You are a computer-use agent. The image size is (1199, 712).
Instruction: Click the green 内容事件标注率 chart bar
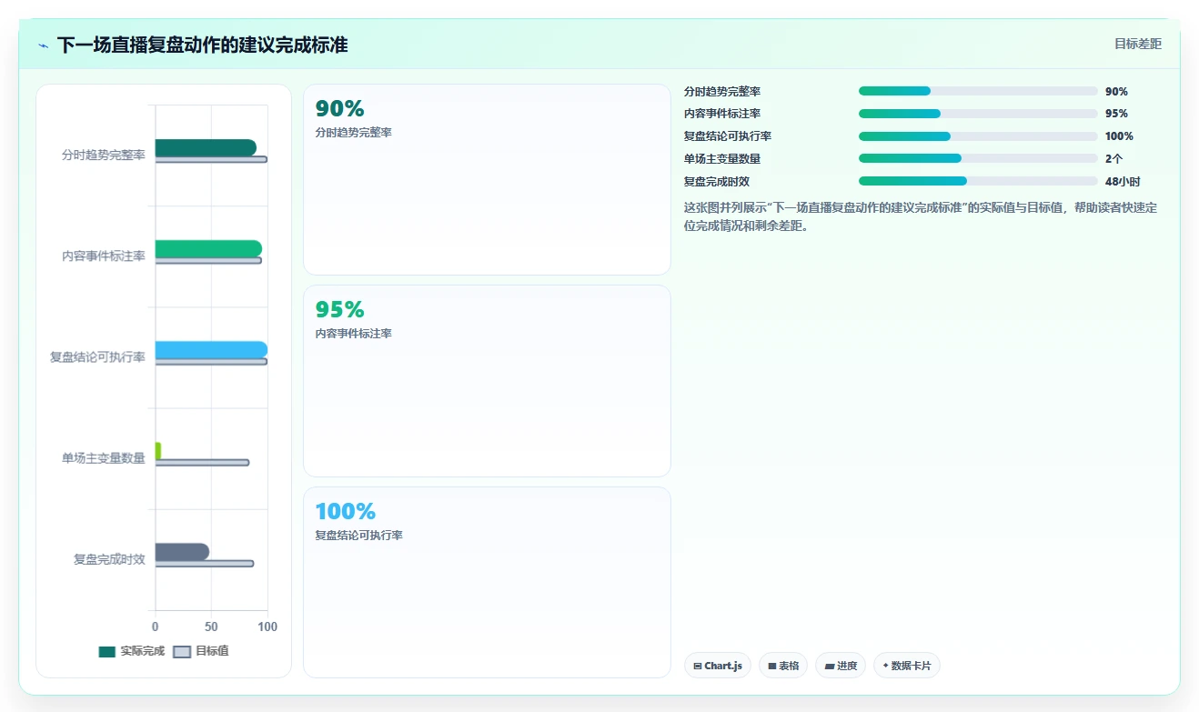(208, 248)
